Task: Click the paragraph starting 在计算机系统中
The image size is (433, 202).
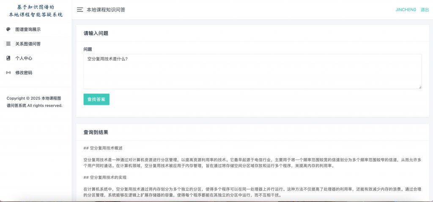Action: pyautogui.click(x=252, y=192)
